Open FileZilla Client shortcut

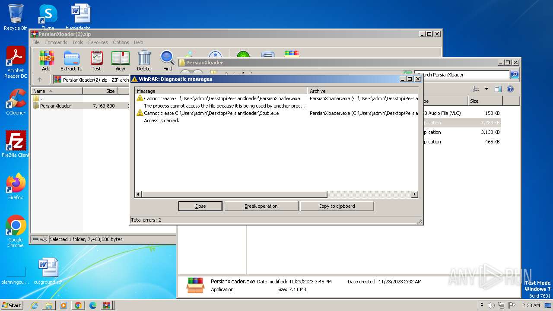pos(16,144)
